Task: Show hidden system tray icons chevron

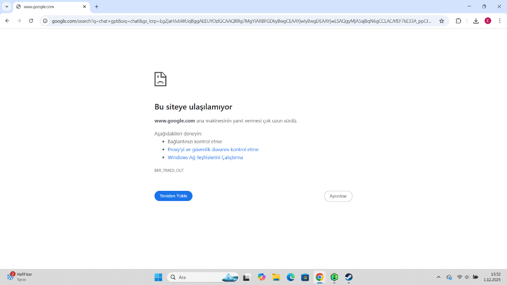Action: 439,277
